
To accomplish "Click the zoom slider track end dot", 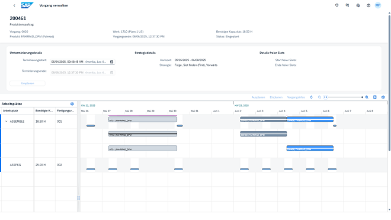I will (x=362, y=97).
